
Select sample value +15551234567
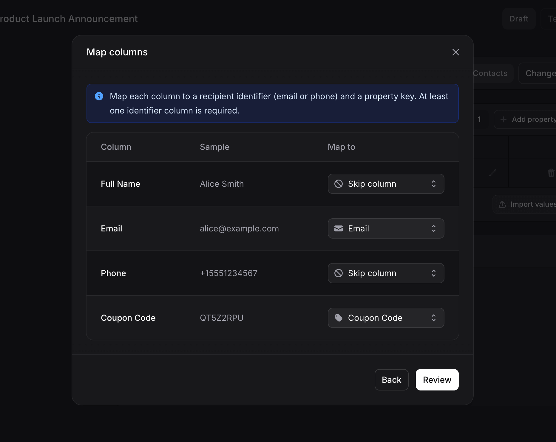[x=228, y=273]
